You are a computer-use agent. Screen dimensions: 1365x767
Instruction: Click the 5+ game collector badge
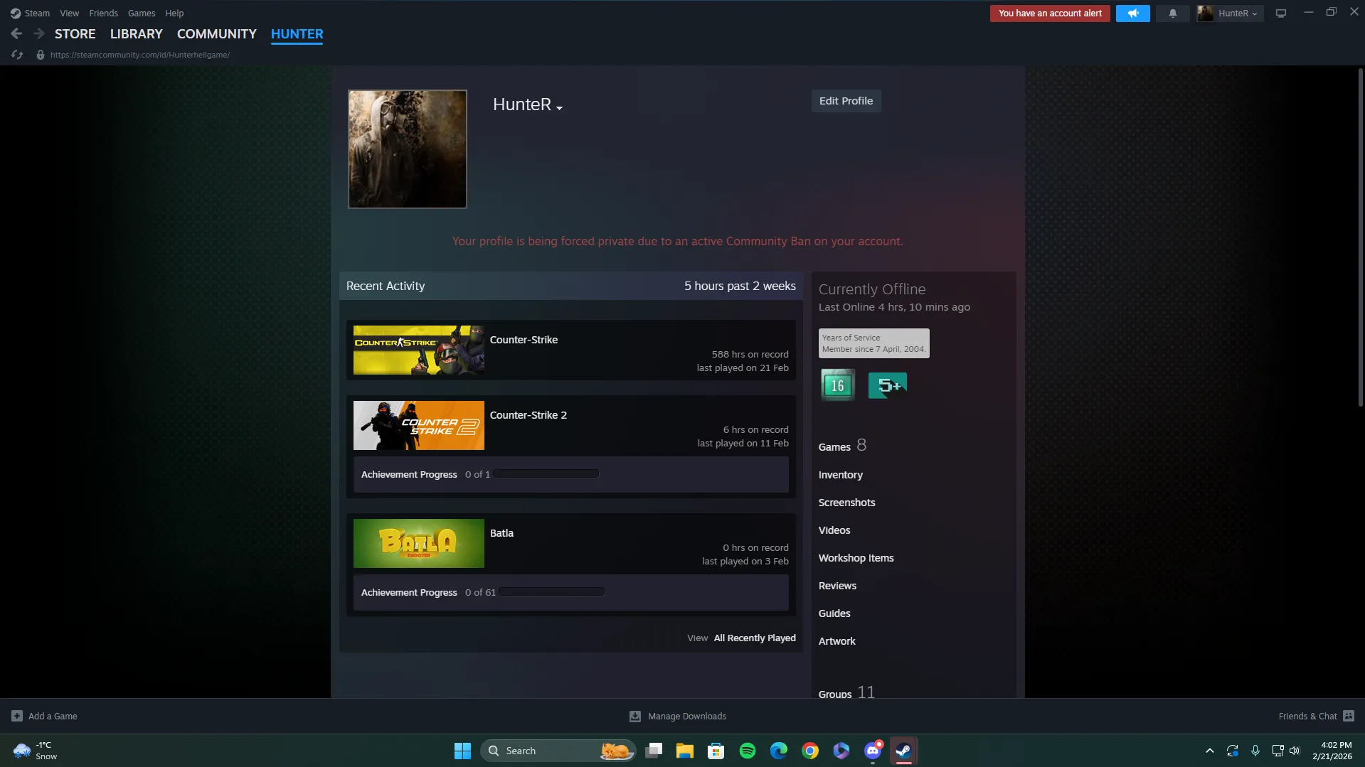click(887, 385)
